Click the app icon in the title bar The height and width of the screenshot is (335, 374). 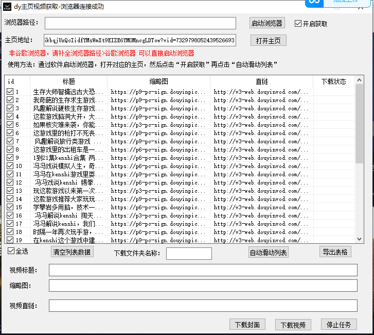[7, 7]
